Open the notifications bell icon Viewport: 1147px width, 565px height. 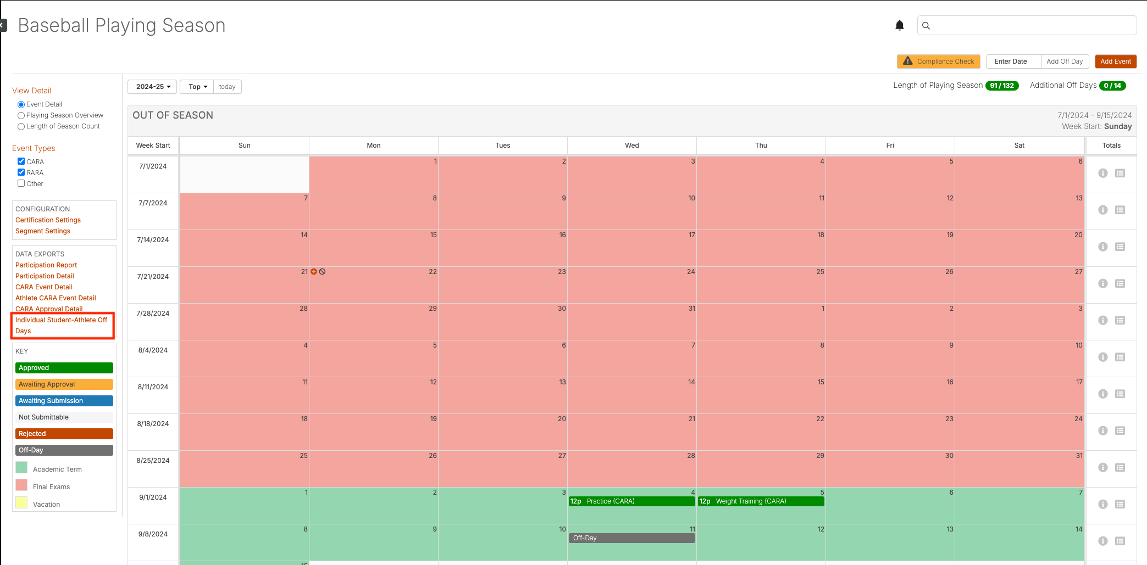[x=899, y=25]
